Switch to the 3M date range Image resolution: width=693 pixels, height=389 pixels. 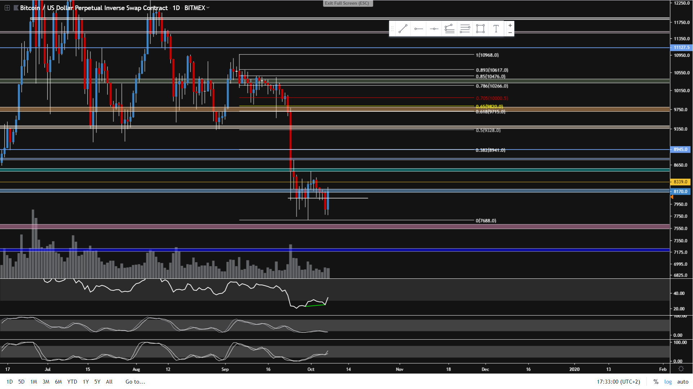46,382
